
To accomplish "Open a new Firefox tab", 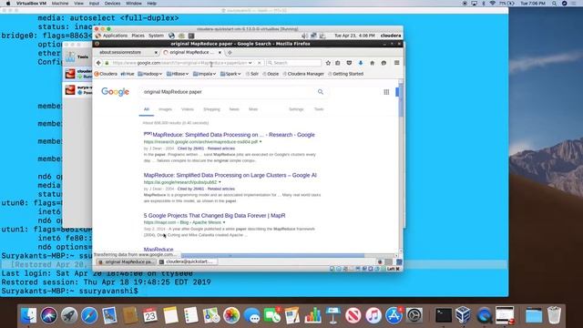I will (x=230, y=53).
